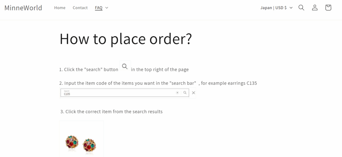Click the example search icon in step 1

pos(125,66)
